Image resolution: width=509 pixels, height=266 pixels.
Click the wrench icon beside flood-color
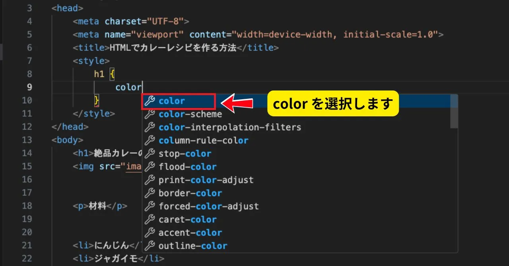[150, 167]
